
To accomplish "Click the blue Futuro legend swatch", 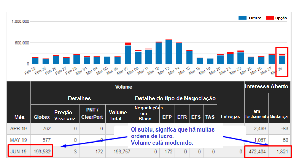I will pos(242,18).
